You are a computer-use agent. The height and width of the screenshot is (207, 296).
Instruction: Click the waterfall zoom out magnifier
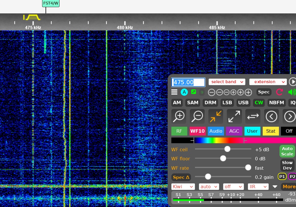click(197, 116)
